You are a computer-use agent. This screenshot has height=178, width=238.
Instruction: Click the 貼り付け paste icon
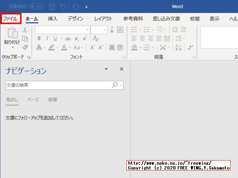tap(12, 33)
